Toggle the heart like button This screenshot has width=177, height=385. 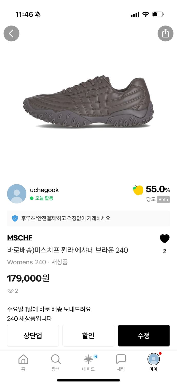[164, 239]
